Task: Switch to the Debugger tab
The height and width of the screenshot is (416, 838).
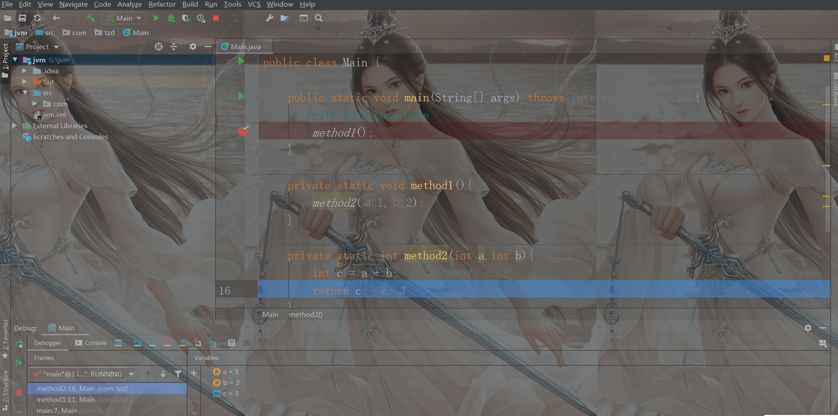Action: 47,343
